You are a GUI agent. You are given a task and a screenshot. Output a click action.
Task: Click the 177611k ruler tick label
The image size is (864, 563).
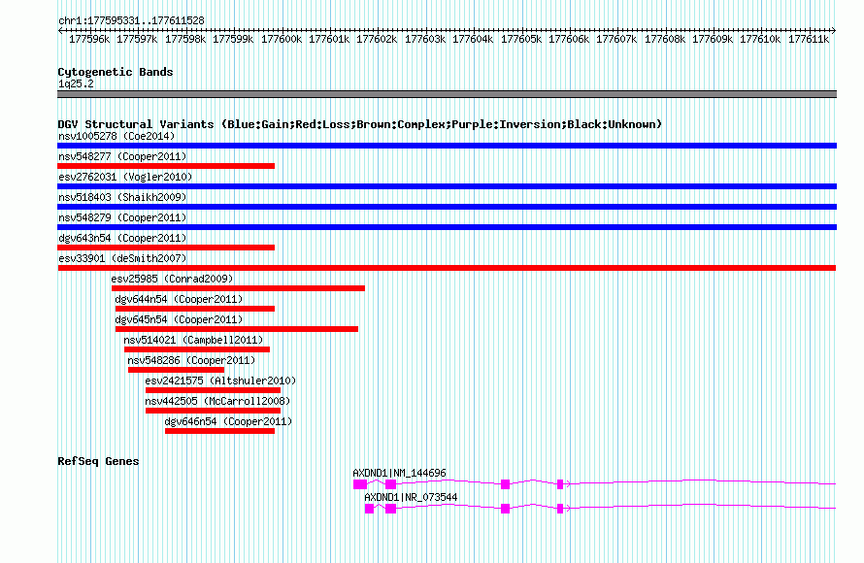click(809, 39)
